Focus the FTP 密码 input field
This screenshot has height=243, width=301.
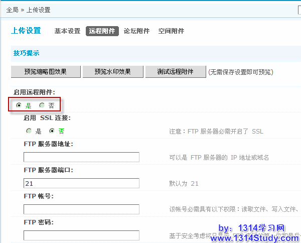point(81,235)
